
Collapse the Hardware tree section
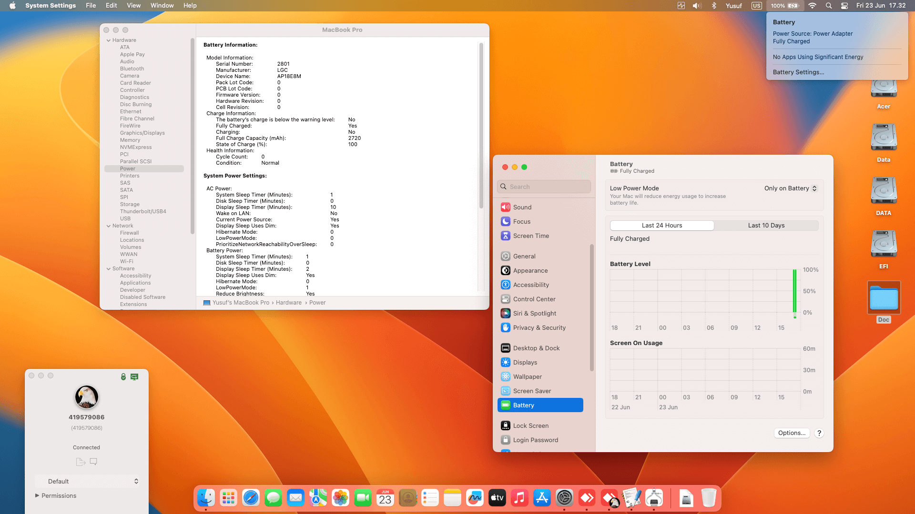[x=109, y=40]
